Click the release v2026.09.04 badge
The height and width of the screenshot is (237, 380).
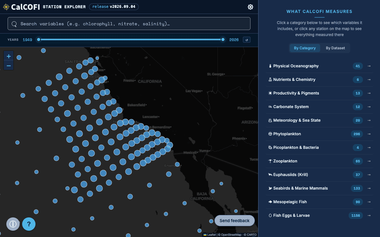(x=114, y=7)
